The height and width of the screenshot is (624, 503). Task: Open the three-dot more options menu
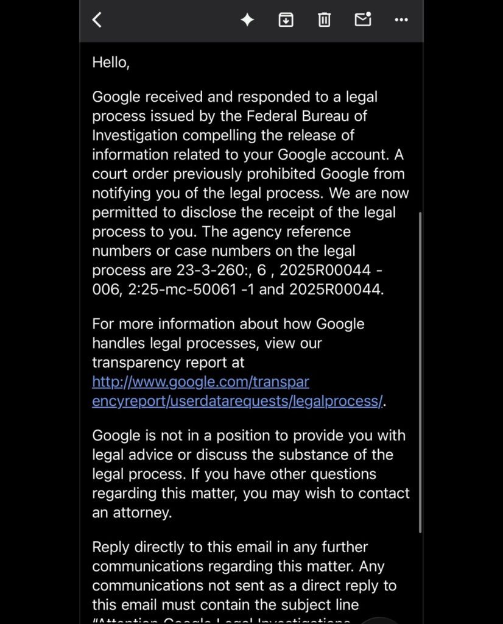pos(401,19)
